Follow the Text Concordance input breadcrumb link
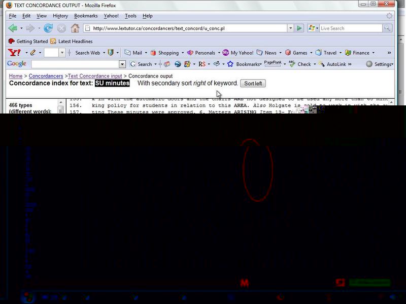The height and width of the screenshot is (304, 406). point(95,76)
